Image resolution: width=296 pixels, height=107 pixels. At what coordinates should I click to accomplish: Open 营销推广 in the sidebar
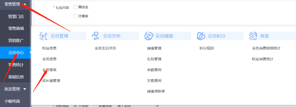pyautogui.click(x=16, y=41)
